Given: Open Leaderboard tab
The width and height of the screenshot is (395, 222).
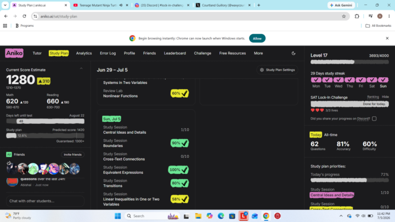Looking at the screenshot, I should tap(175, 53).
